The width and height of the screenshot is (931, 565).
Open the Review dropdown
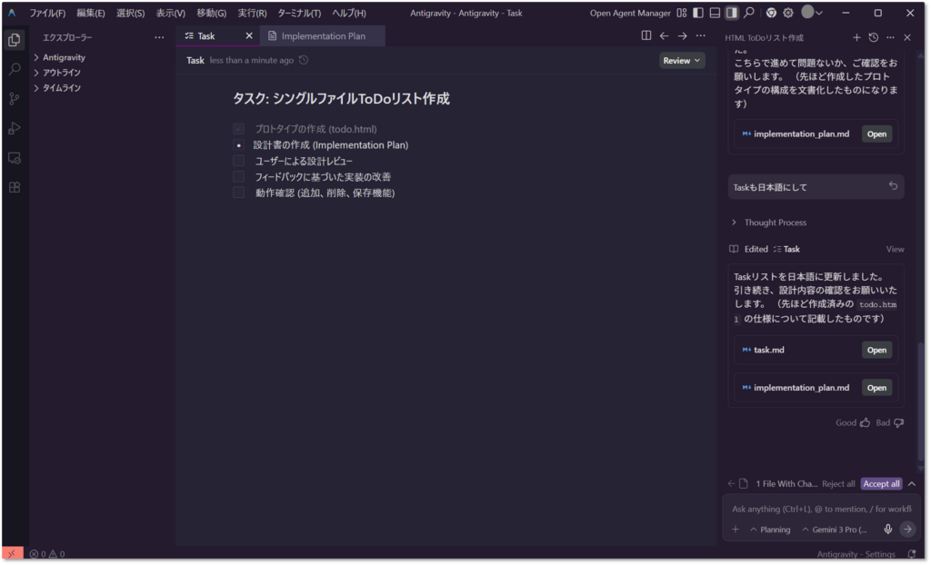click(682, 61)
